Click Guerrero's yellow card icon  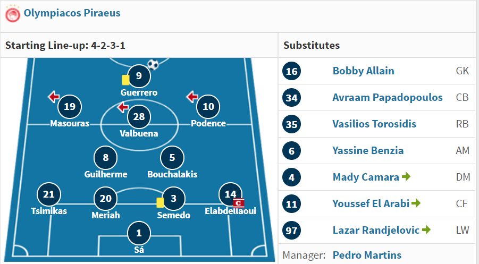pyautogui.click(x=125, y=80)
